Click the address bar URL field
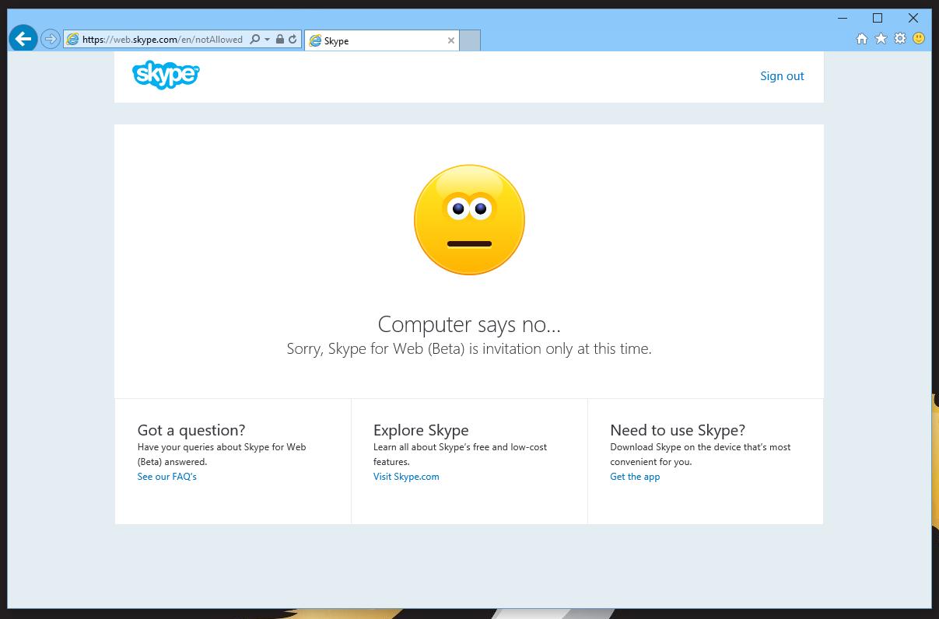The width and height of the screenshot is (939, 619). click(x=163, y=39)
